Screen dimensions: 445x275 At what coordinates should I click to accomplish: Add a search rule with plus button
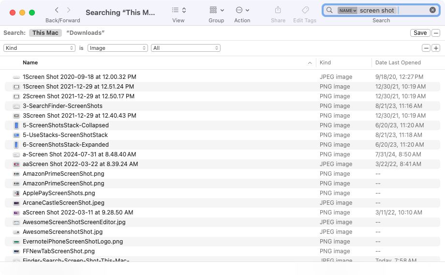436,48
